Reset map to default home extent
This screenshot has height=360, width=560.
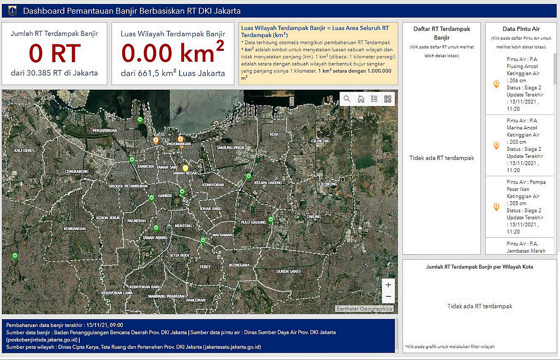click(x=361, y=99)
